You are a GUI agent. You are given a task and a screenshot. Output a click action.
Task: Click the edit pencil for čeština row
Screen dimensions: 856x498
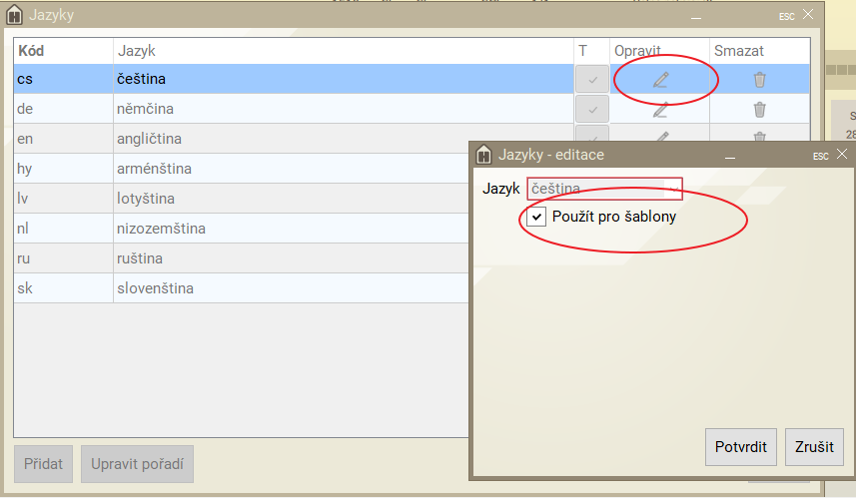(660, 80)
